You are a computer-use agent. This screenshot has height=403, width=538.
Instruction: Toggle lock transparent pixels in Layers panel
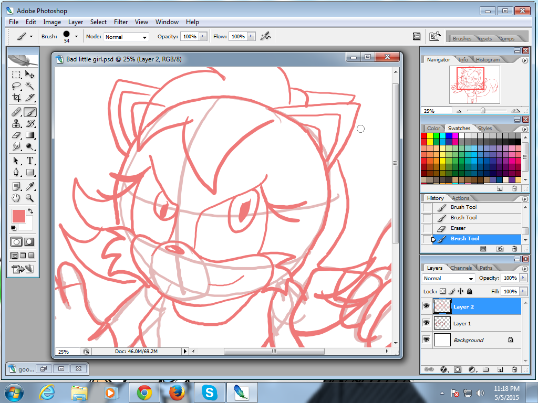442,291
